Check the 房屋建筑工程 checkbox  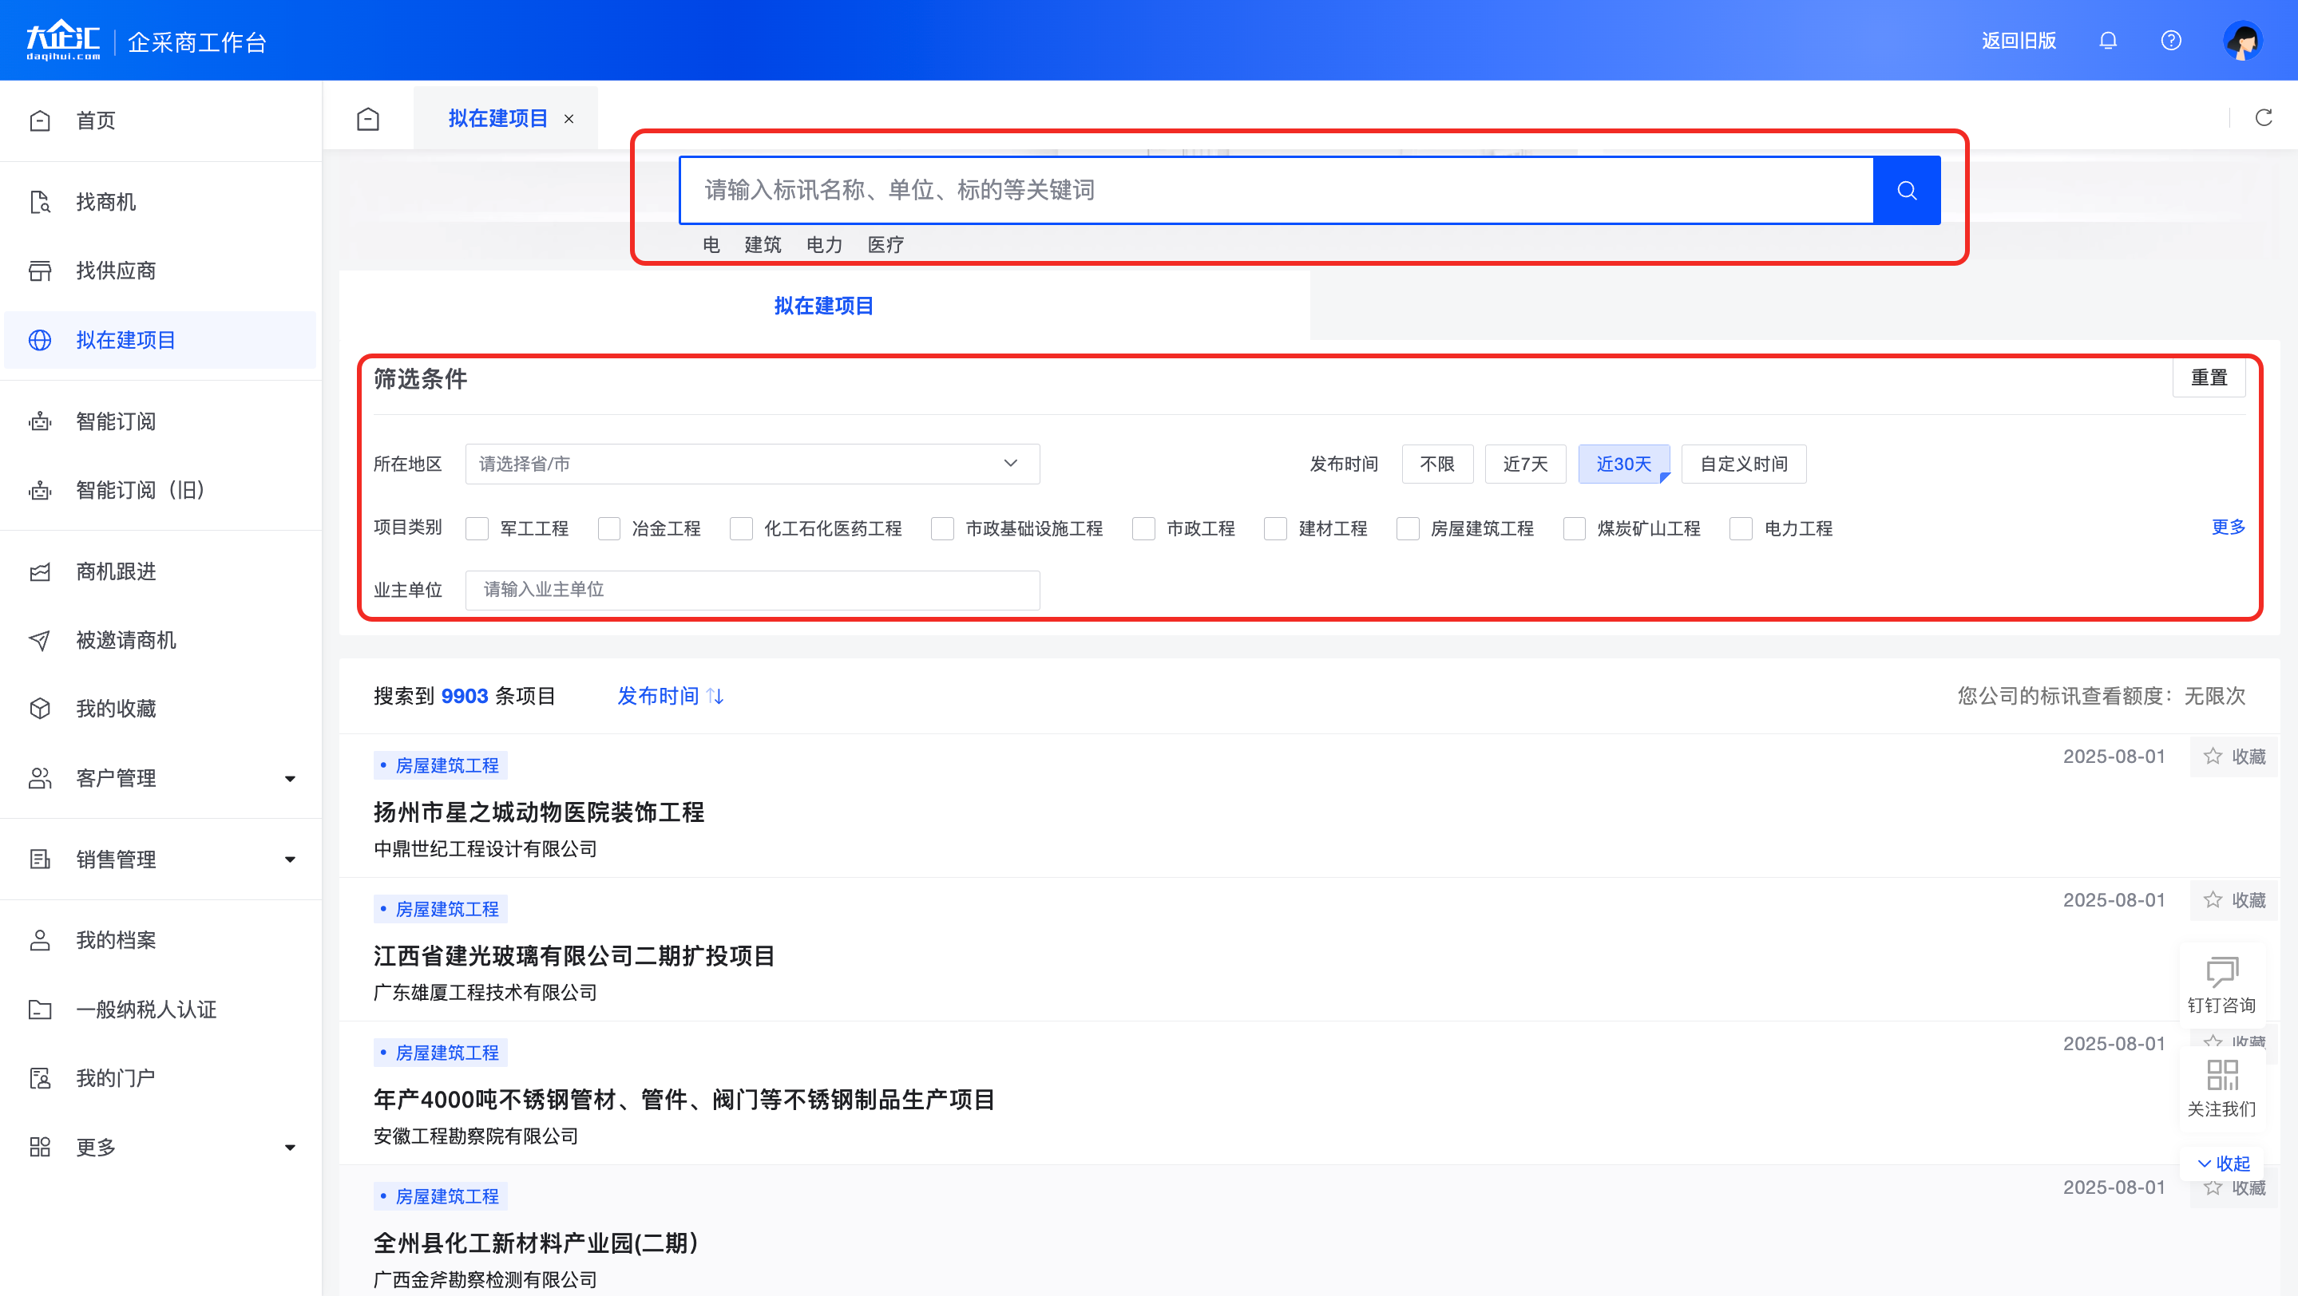click(1408, 528)
